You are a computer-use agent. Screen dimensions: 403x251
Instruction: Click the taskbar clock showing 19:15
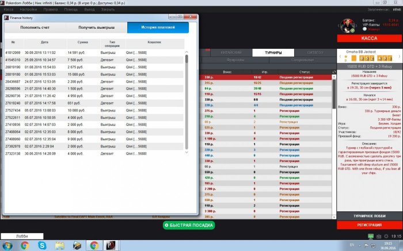tap(388, 246)
